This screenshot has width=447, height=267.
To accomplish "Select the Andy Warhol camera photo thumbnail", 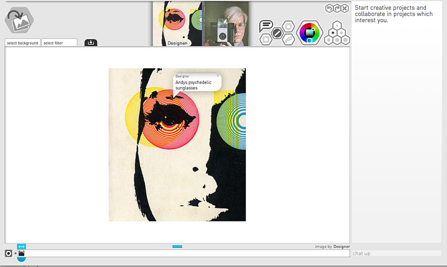I will [226, 24].
